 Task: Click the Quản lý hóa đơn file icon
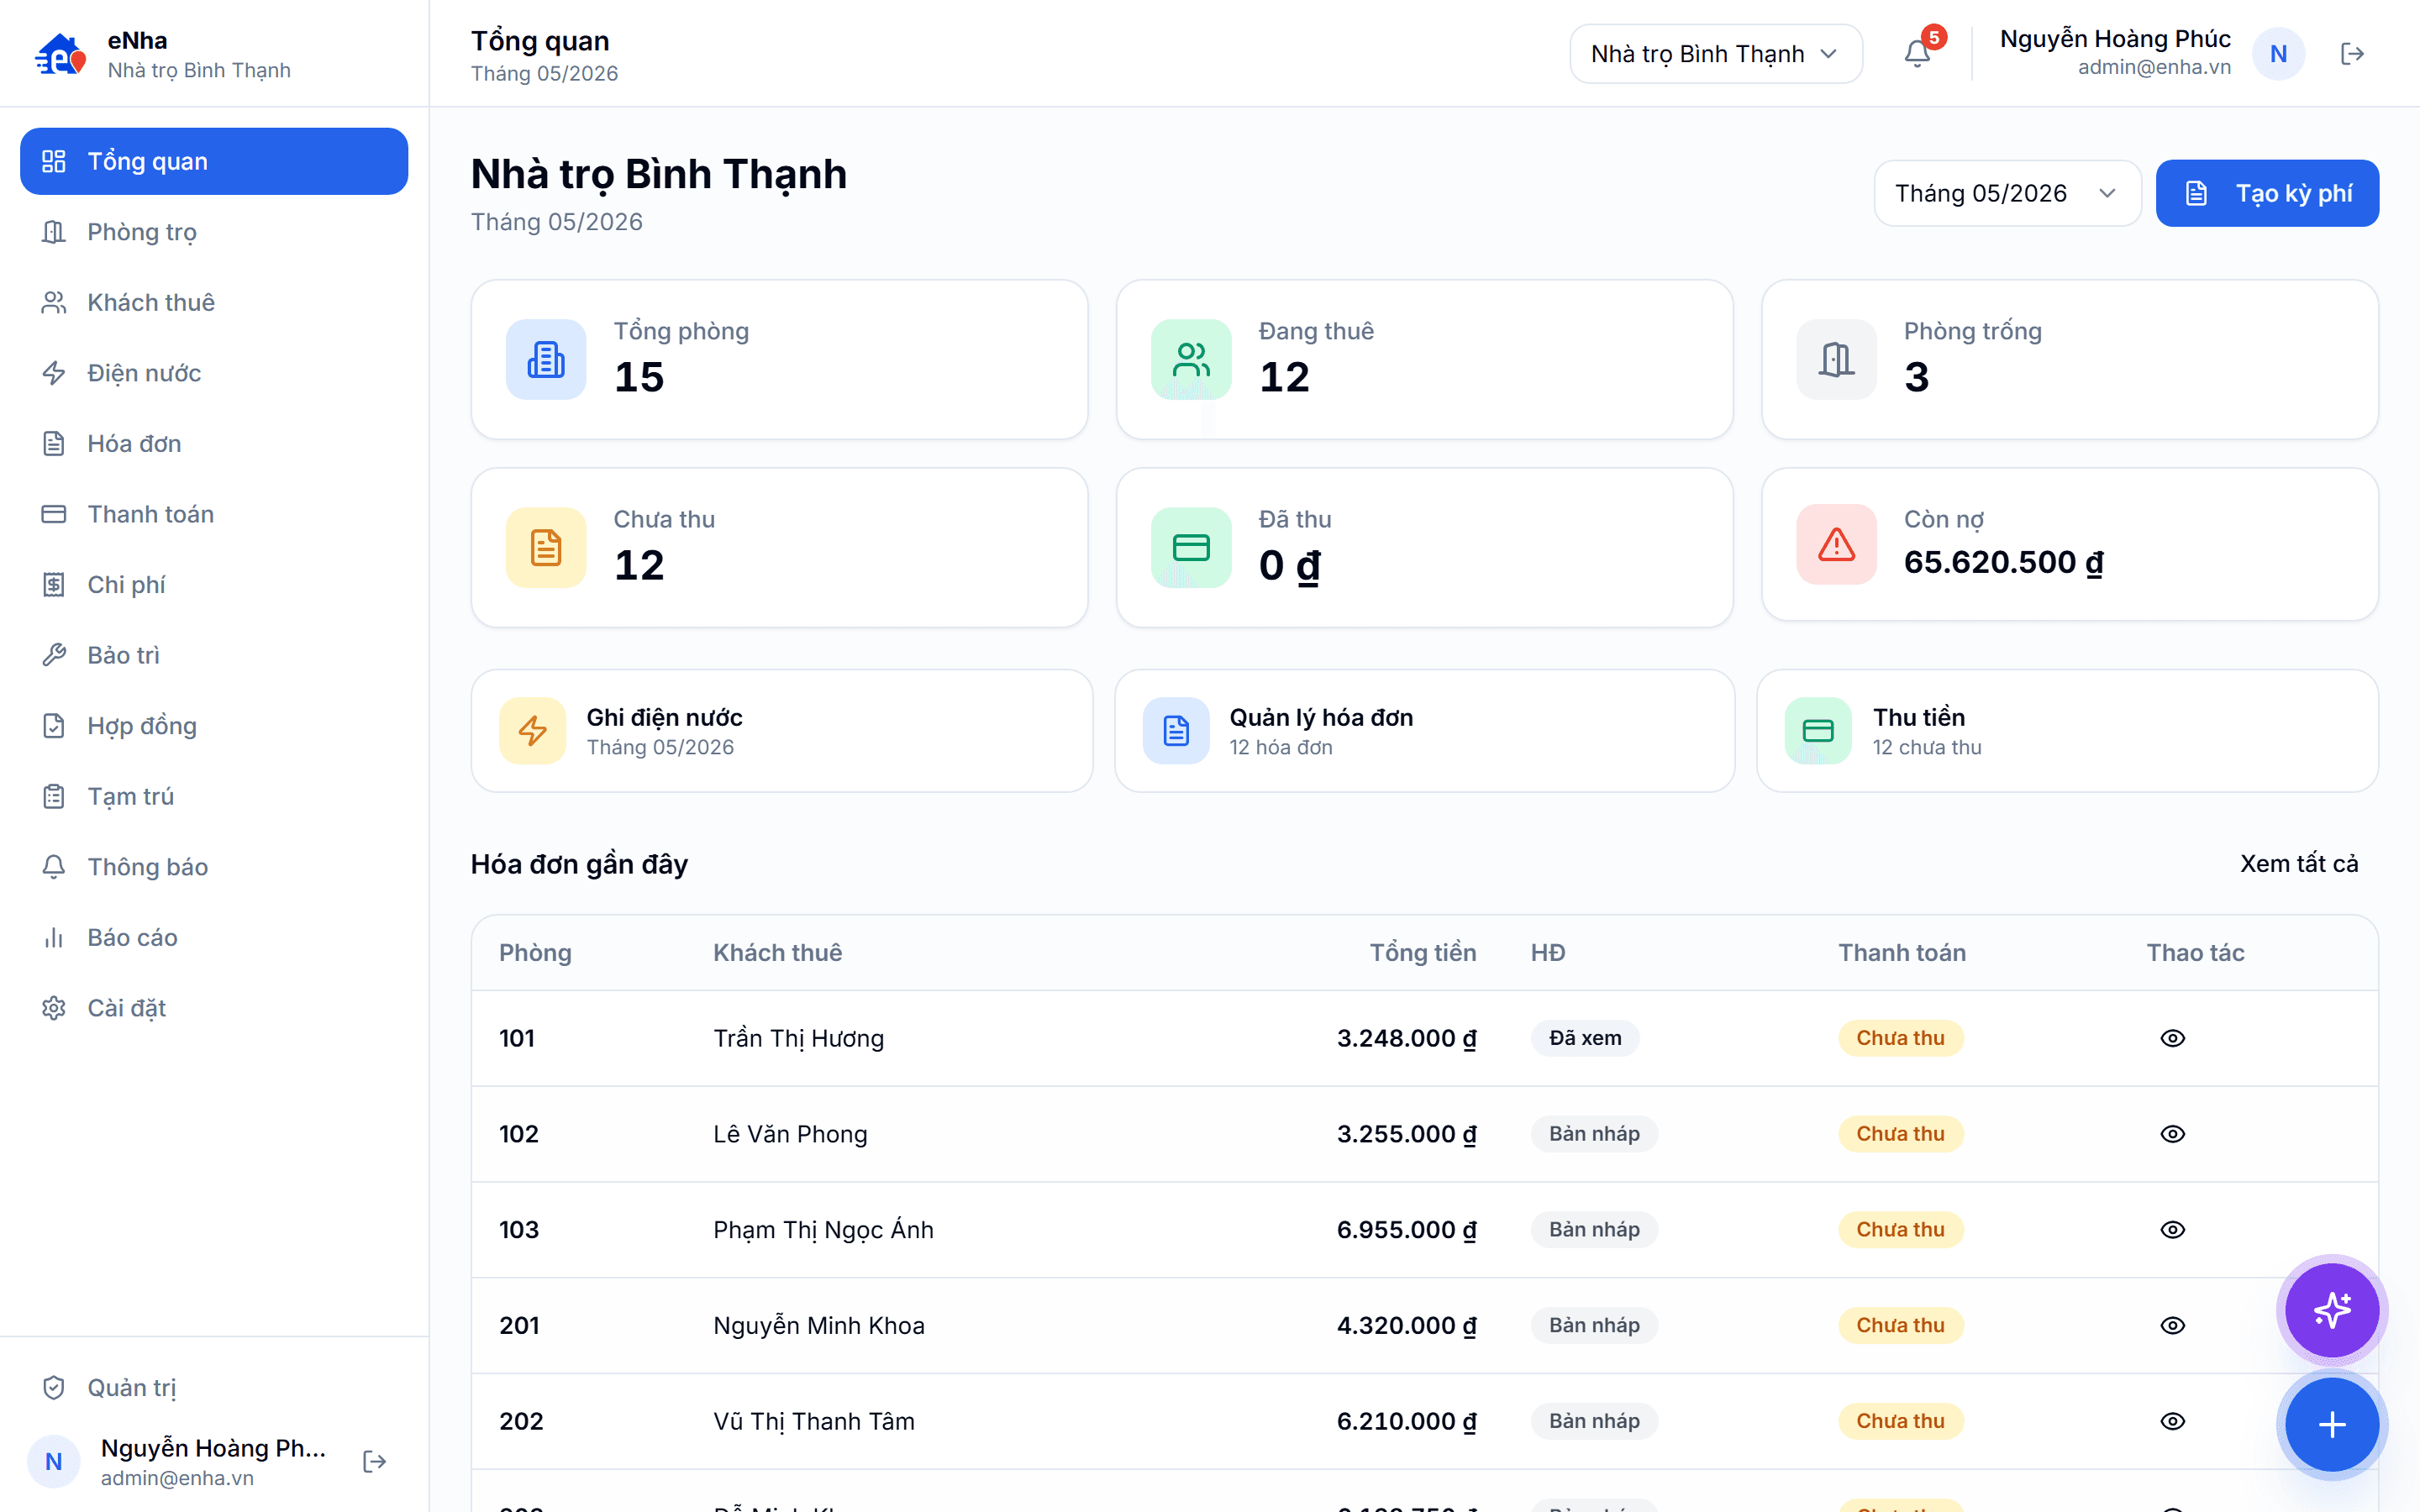coord(1176,731)
